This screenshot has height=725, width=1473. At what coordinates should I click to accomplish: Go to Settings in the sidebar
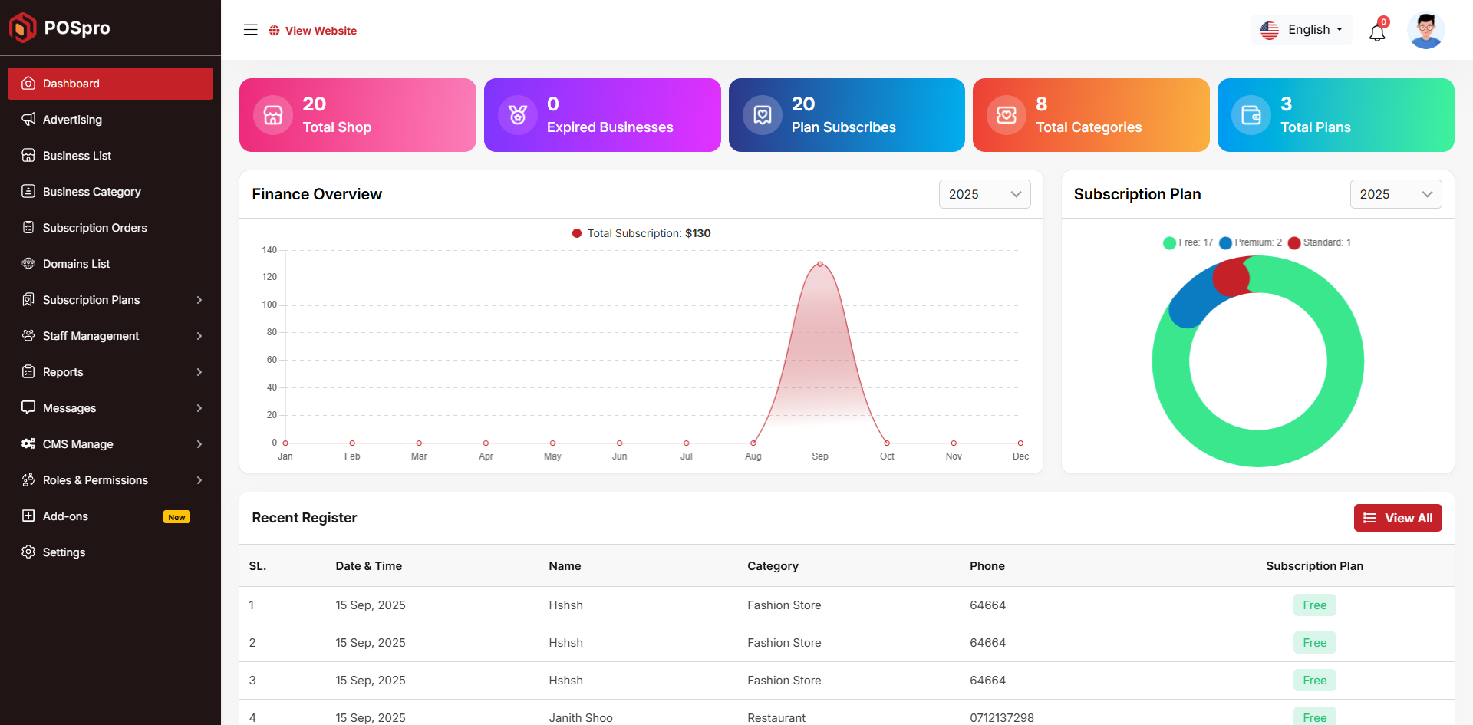[64, 552]
